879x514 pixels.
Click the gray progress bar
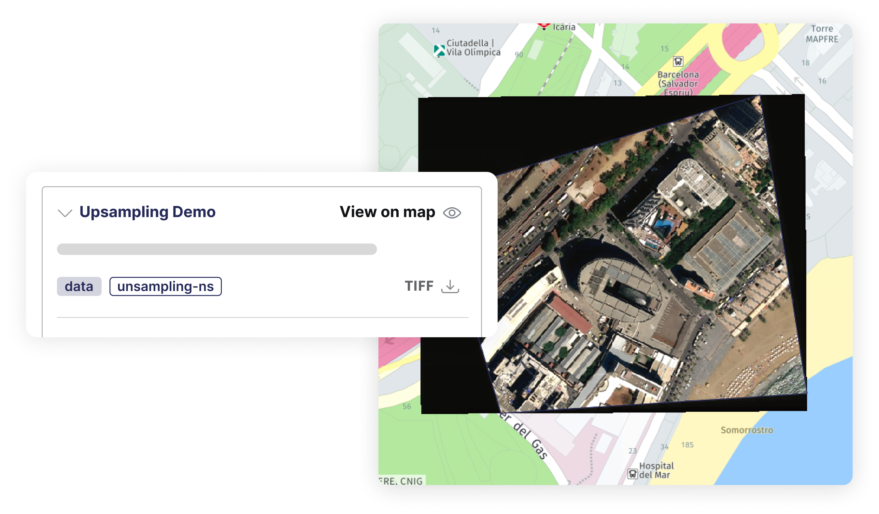(x=216, y=250)
